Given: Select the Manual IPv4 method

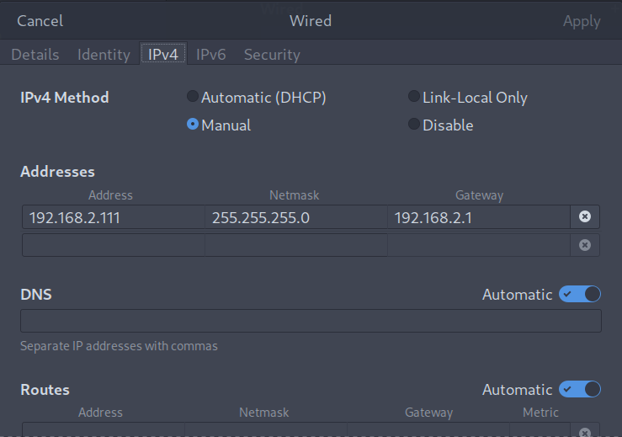Looking at the screenshot, I should click(193, 125).
